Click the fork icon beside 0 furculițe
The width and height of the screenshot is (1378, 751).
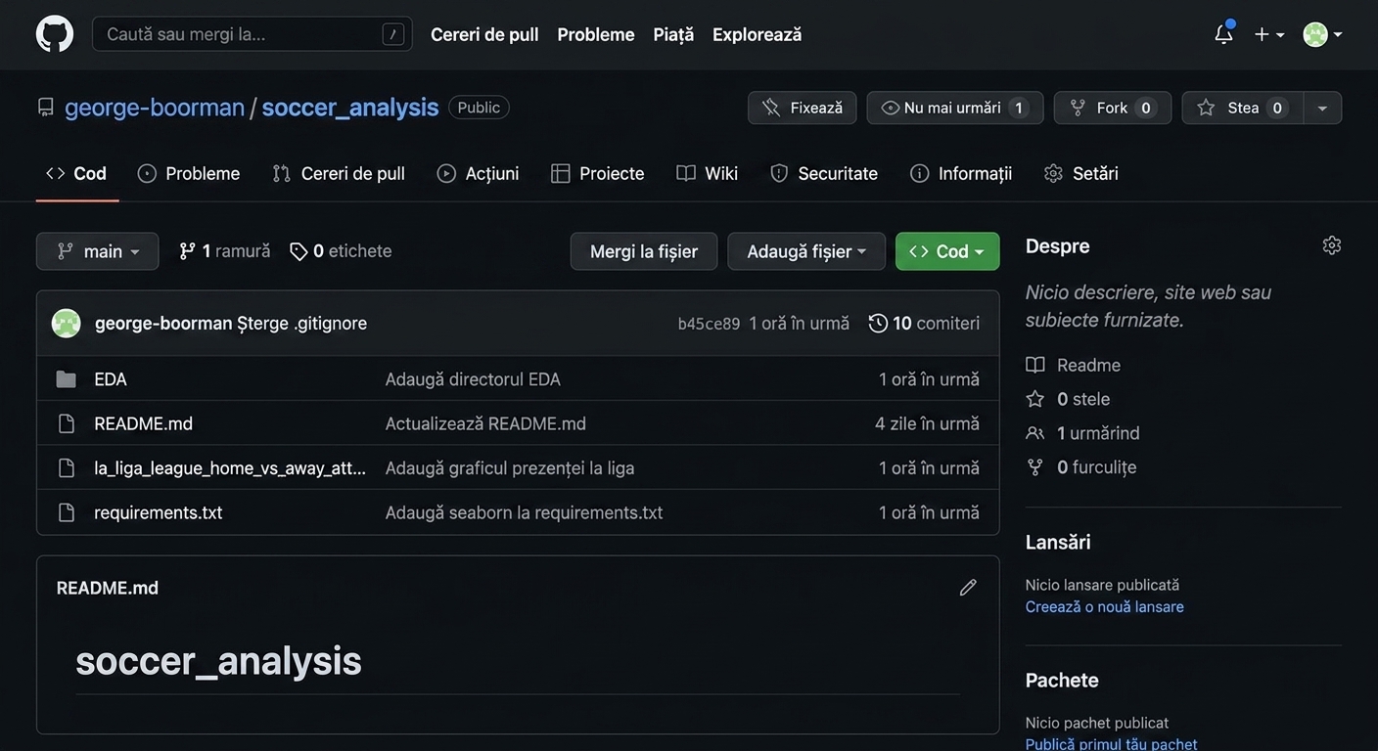(1035, 467)
